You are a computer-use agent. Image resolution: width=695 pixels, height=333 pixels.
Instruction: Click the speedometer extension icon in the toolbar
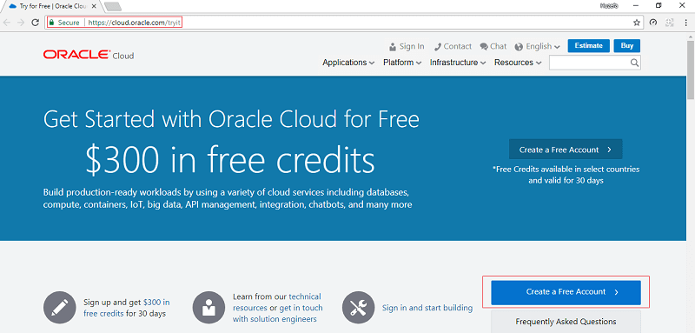pos(652,23)
